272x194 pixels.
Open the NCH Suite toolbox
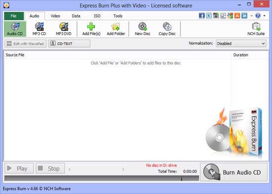tap(256, 29)
